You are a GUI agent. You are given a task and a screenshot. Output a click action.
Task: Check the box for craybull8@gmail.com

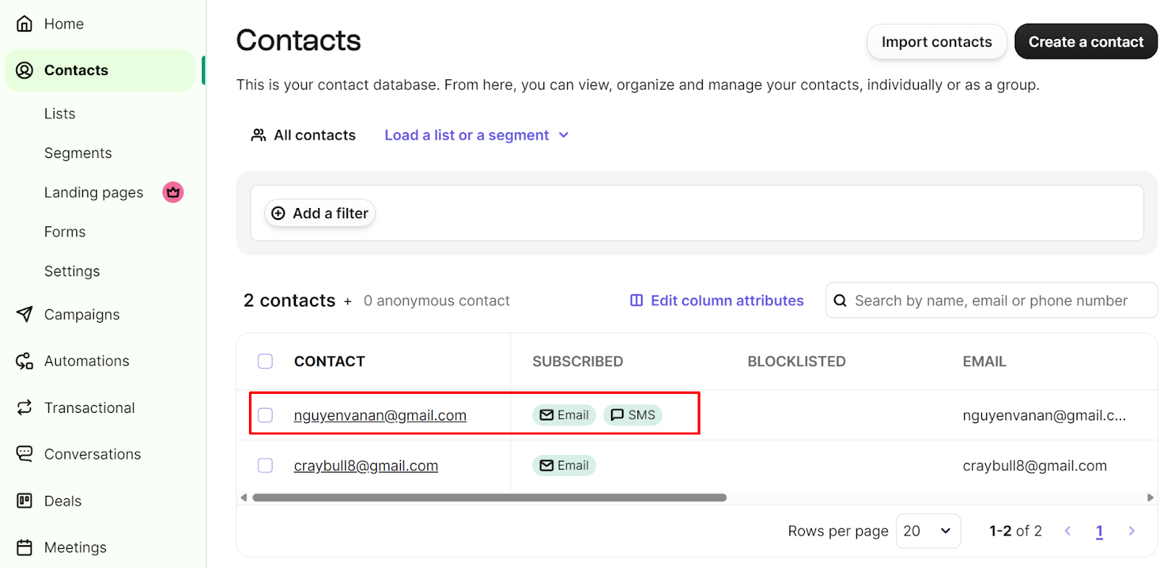(265, 465)
